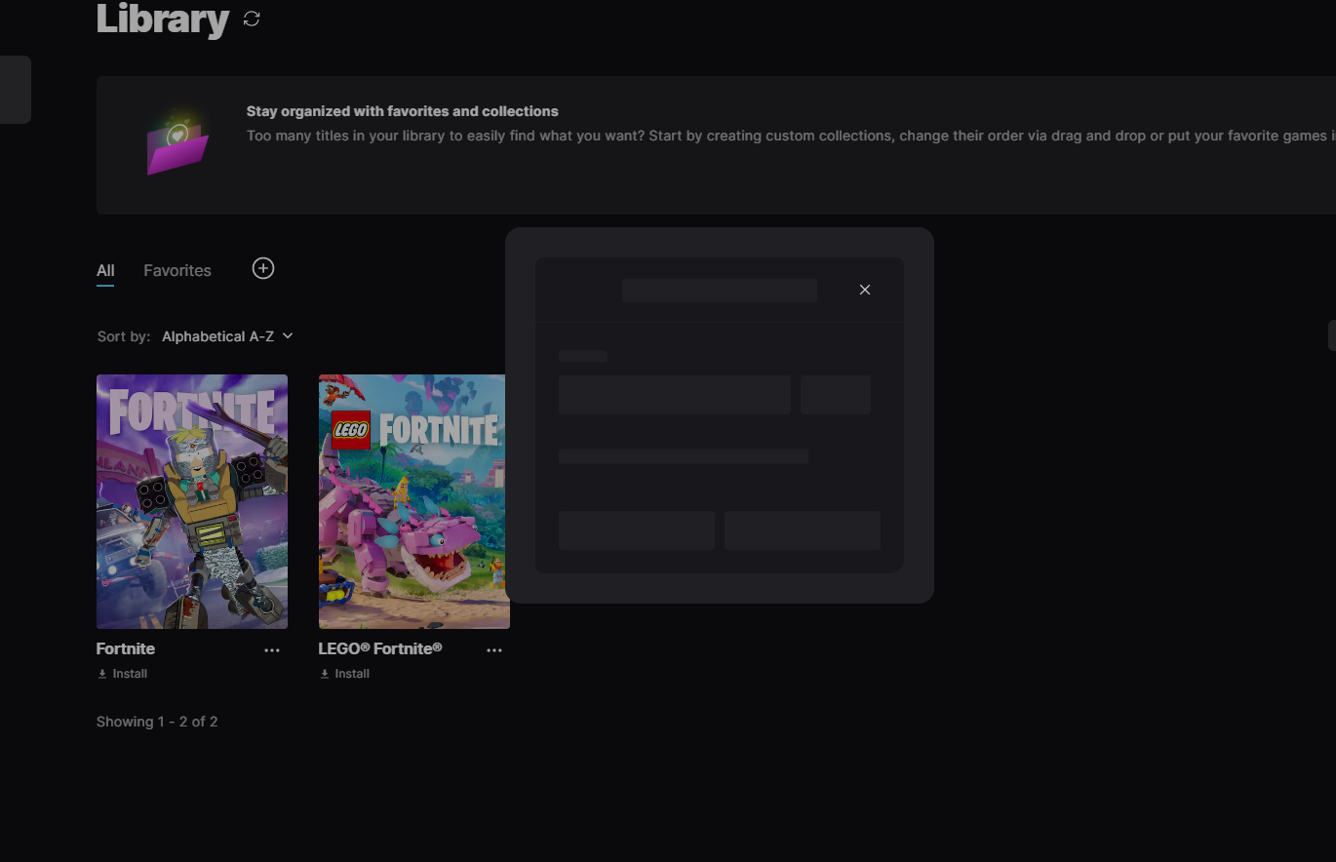This screenshot has width=1336, height=862.
Task: Open the three-dot menu for LEGO Fortnite
Action: [x=494, y=650]
